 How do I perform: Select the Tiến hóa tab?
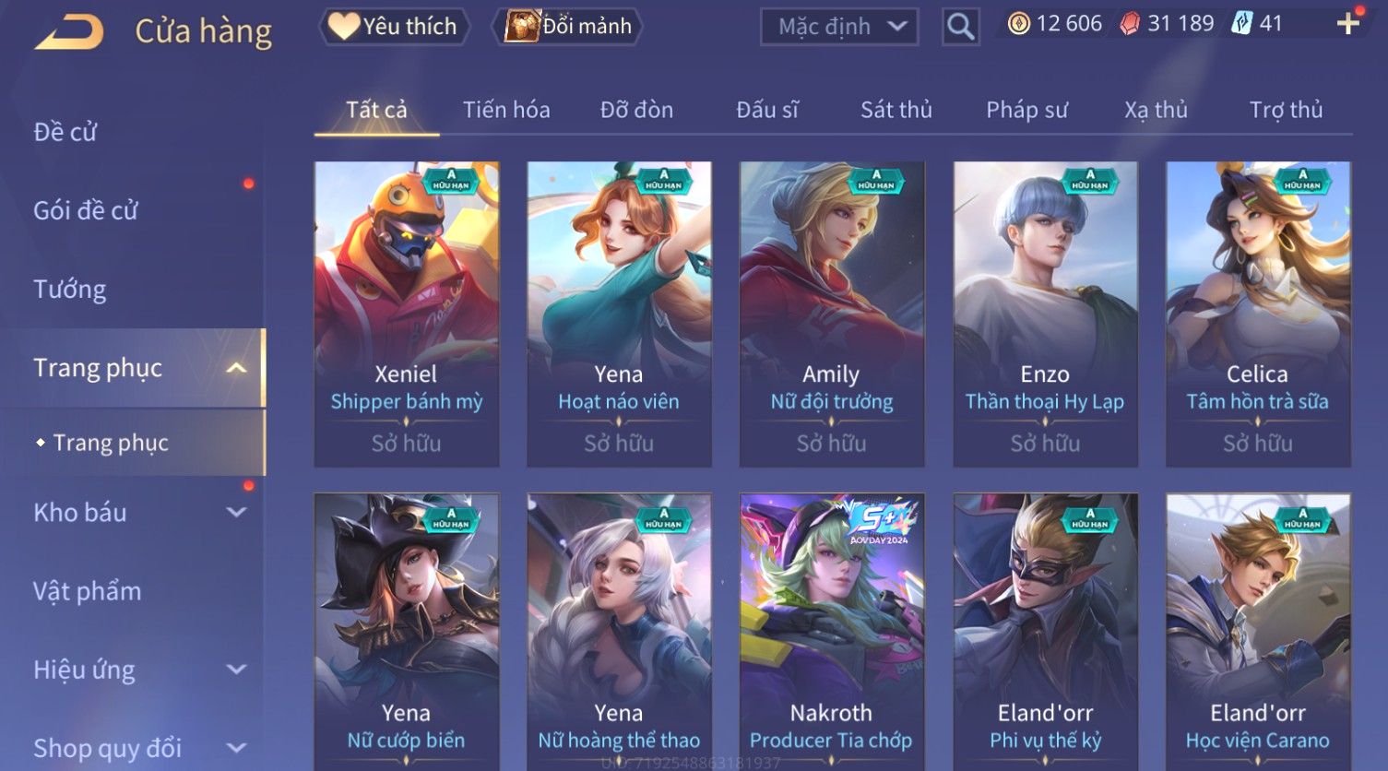(506, 110)
